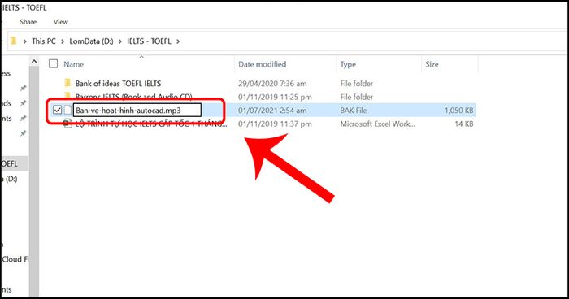Click LomData (D:) in the address path
Screen dimensions: 569x299
tap(91, 41)
